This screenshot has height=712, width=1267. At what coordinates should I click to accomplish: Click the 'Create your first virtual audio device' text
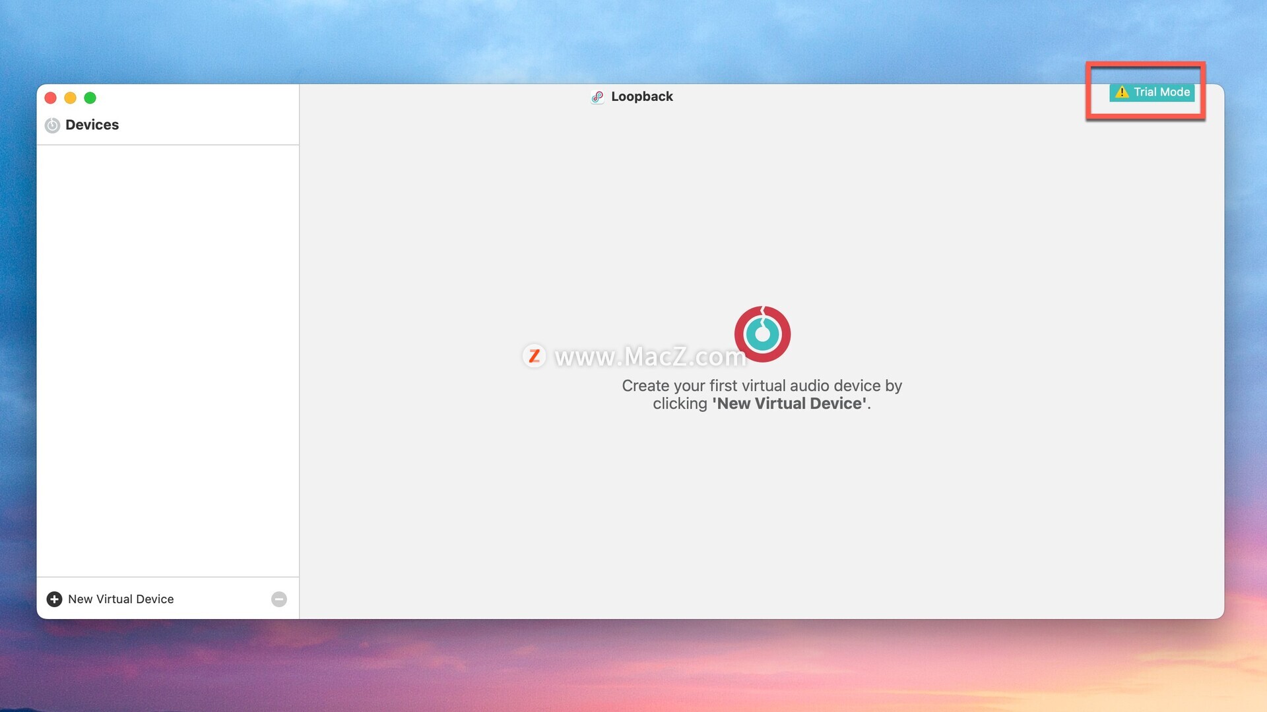762,394
